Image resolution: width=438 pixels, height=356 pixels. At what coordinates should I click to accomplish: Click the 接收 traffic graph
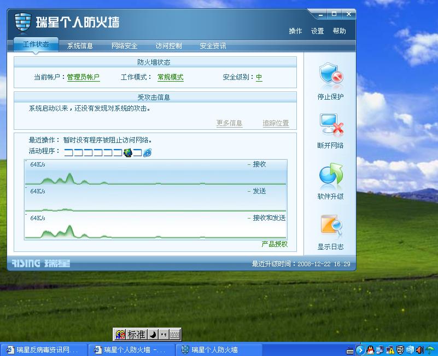click(156, 173)
